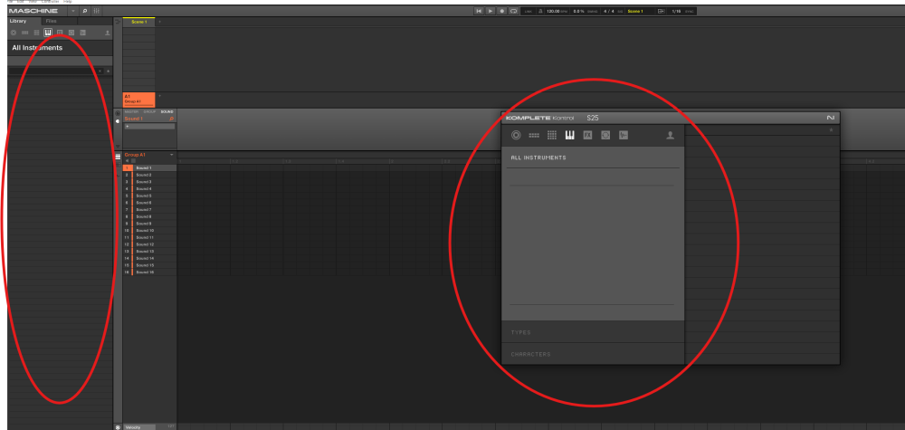Image resolution: width=905 pixels, height=430 pixels.
Task: Select One-shots waveform icon in Komplete Kontrol
Action: click(624, 135)
